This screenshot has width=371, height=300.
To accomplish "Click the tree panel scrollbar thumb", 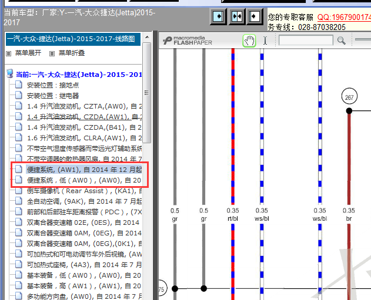I will tap(147, 93).
